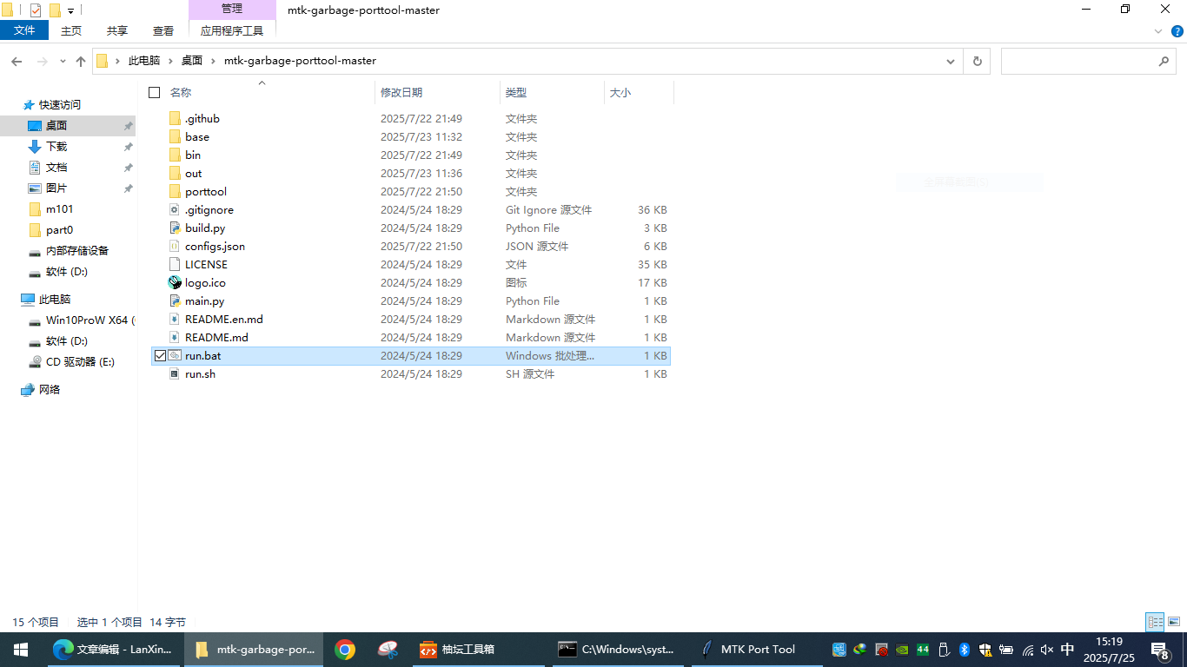Open the Windows Start menu
The height and width of the screenshot is (667, 1187).
[21, 650]
